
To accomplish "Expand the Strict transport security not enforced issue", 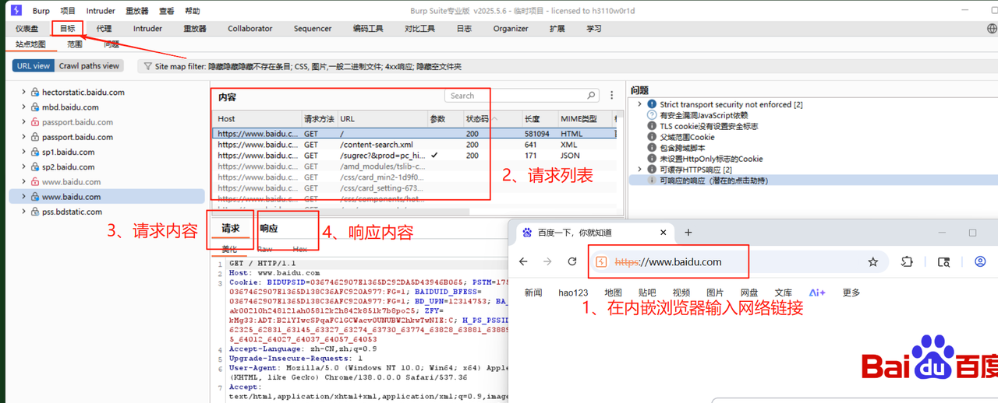I will coord(640,104).
